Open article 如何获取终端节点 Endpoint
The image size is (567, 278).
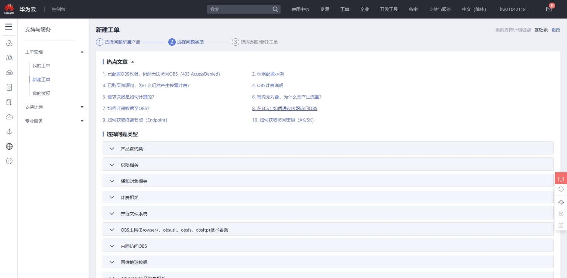point(135,120)
